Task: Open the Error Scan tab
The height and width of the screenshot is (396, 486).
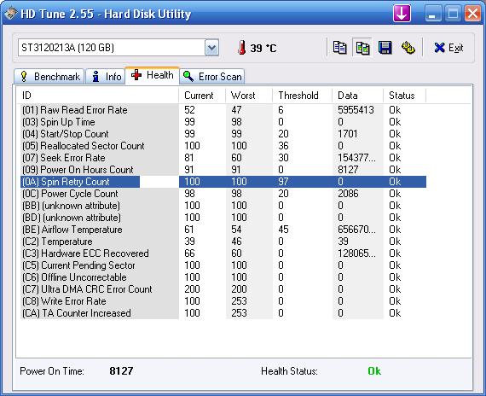Action: [212, 76]
